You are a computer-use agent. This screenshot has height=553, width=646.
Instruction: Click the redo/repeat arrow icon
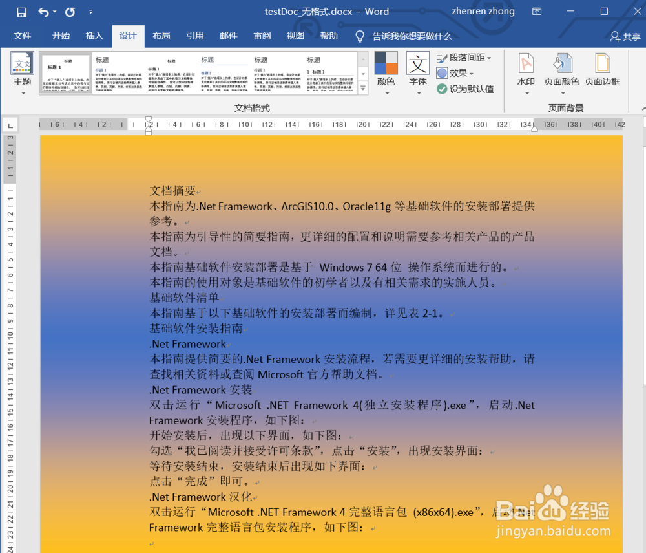pyautogui.click(x=70, y=12)
